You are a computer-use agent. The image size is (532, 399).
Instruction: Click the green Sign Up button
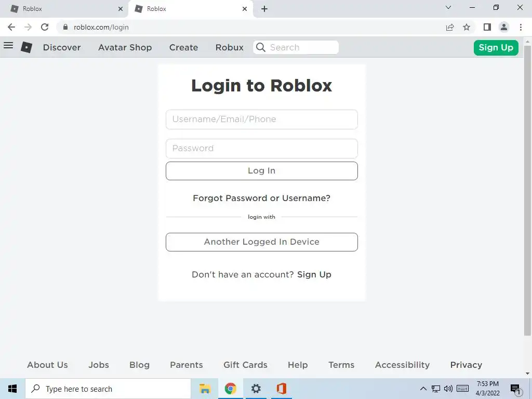point(496,47)
